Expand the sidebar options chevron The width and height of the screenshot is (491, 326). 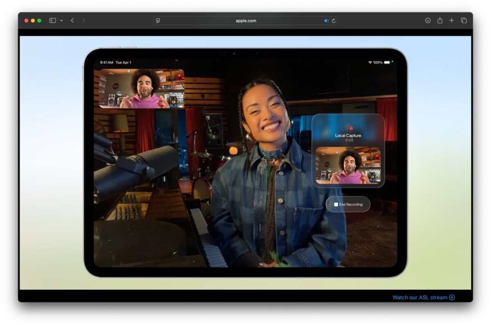(61, 20)
